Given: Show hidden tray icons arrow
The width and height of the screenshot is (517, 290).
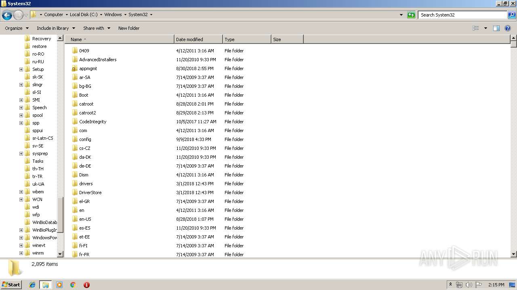Looking at the screenshot, I should [x=450, y=285].
